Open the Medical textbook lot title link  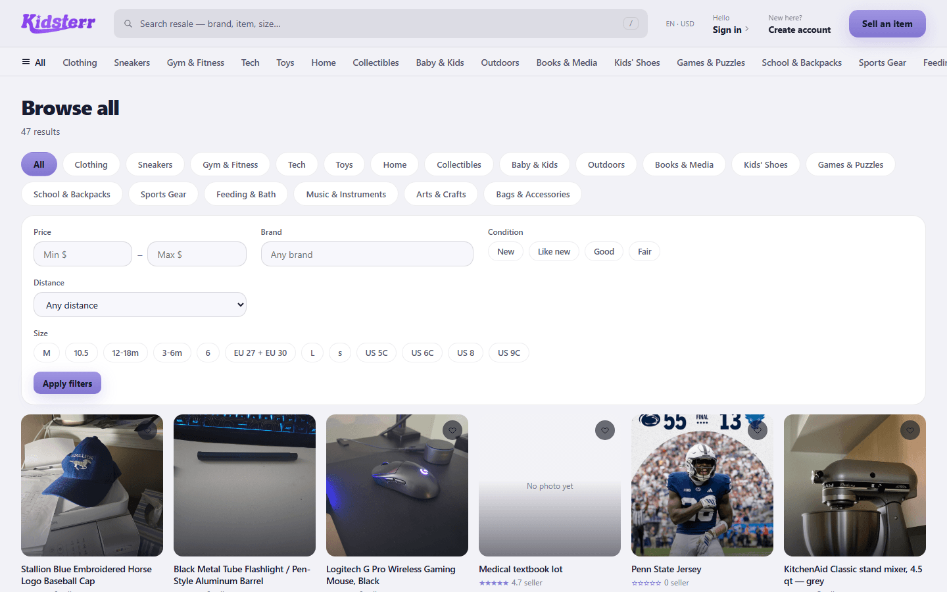[x=521, y=569]
